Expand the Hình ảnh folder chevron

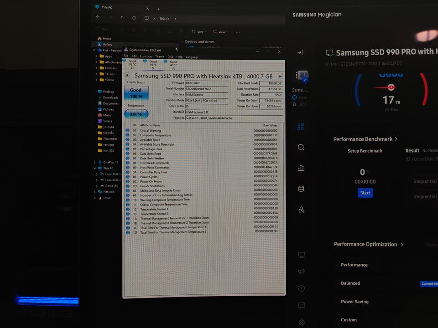tap(96, 68)
